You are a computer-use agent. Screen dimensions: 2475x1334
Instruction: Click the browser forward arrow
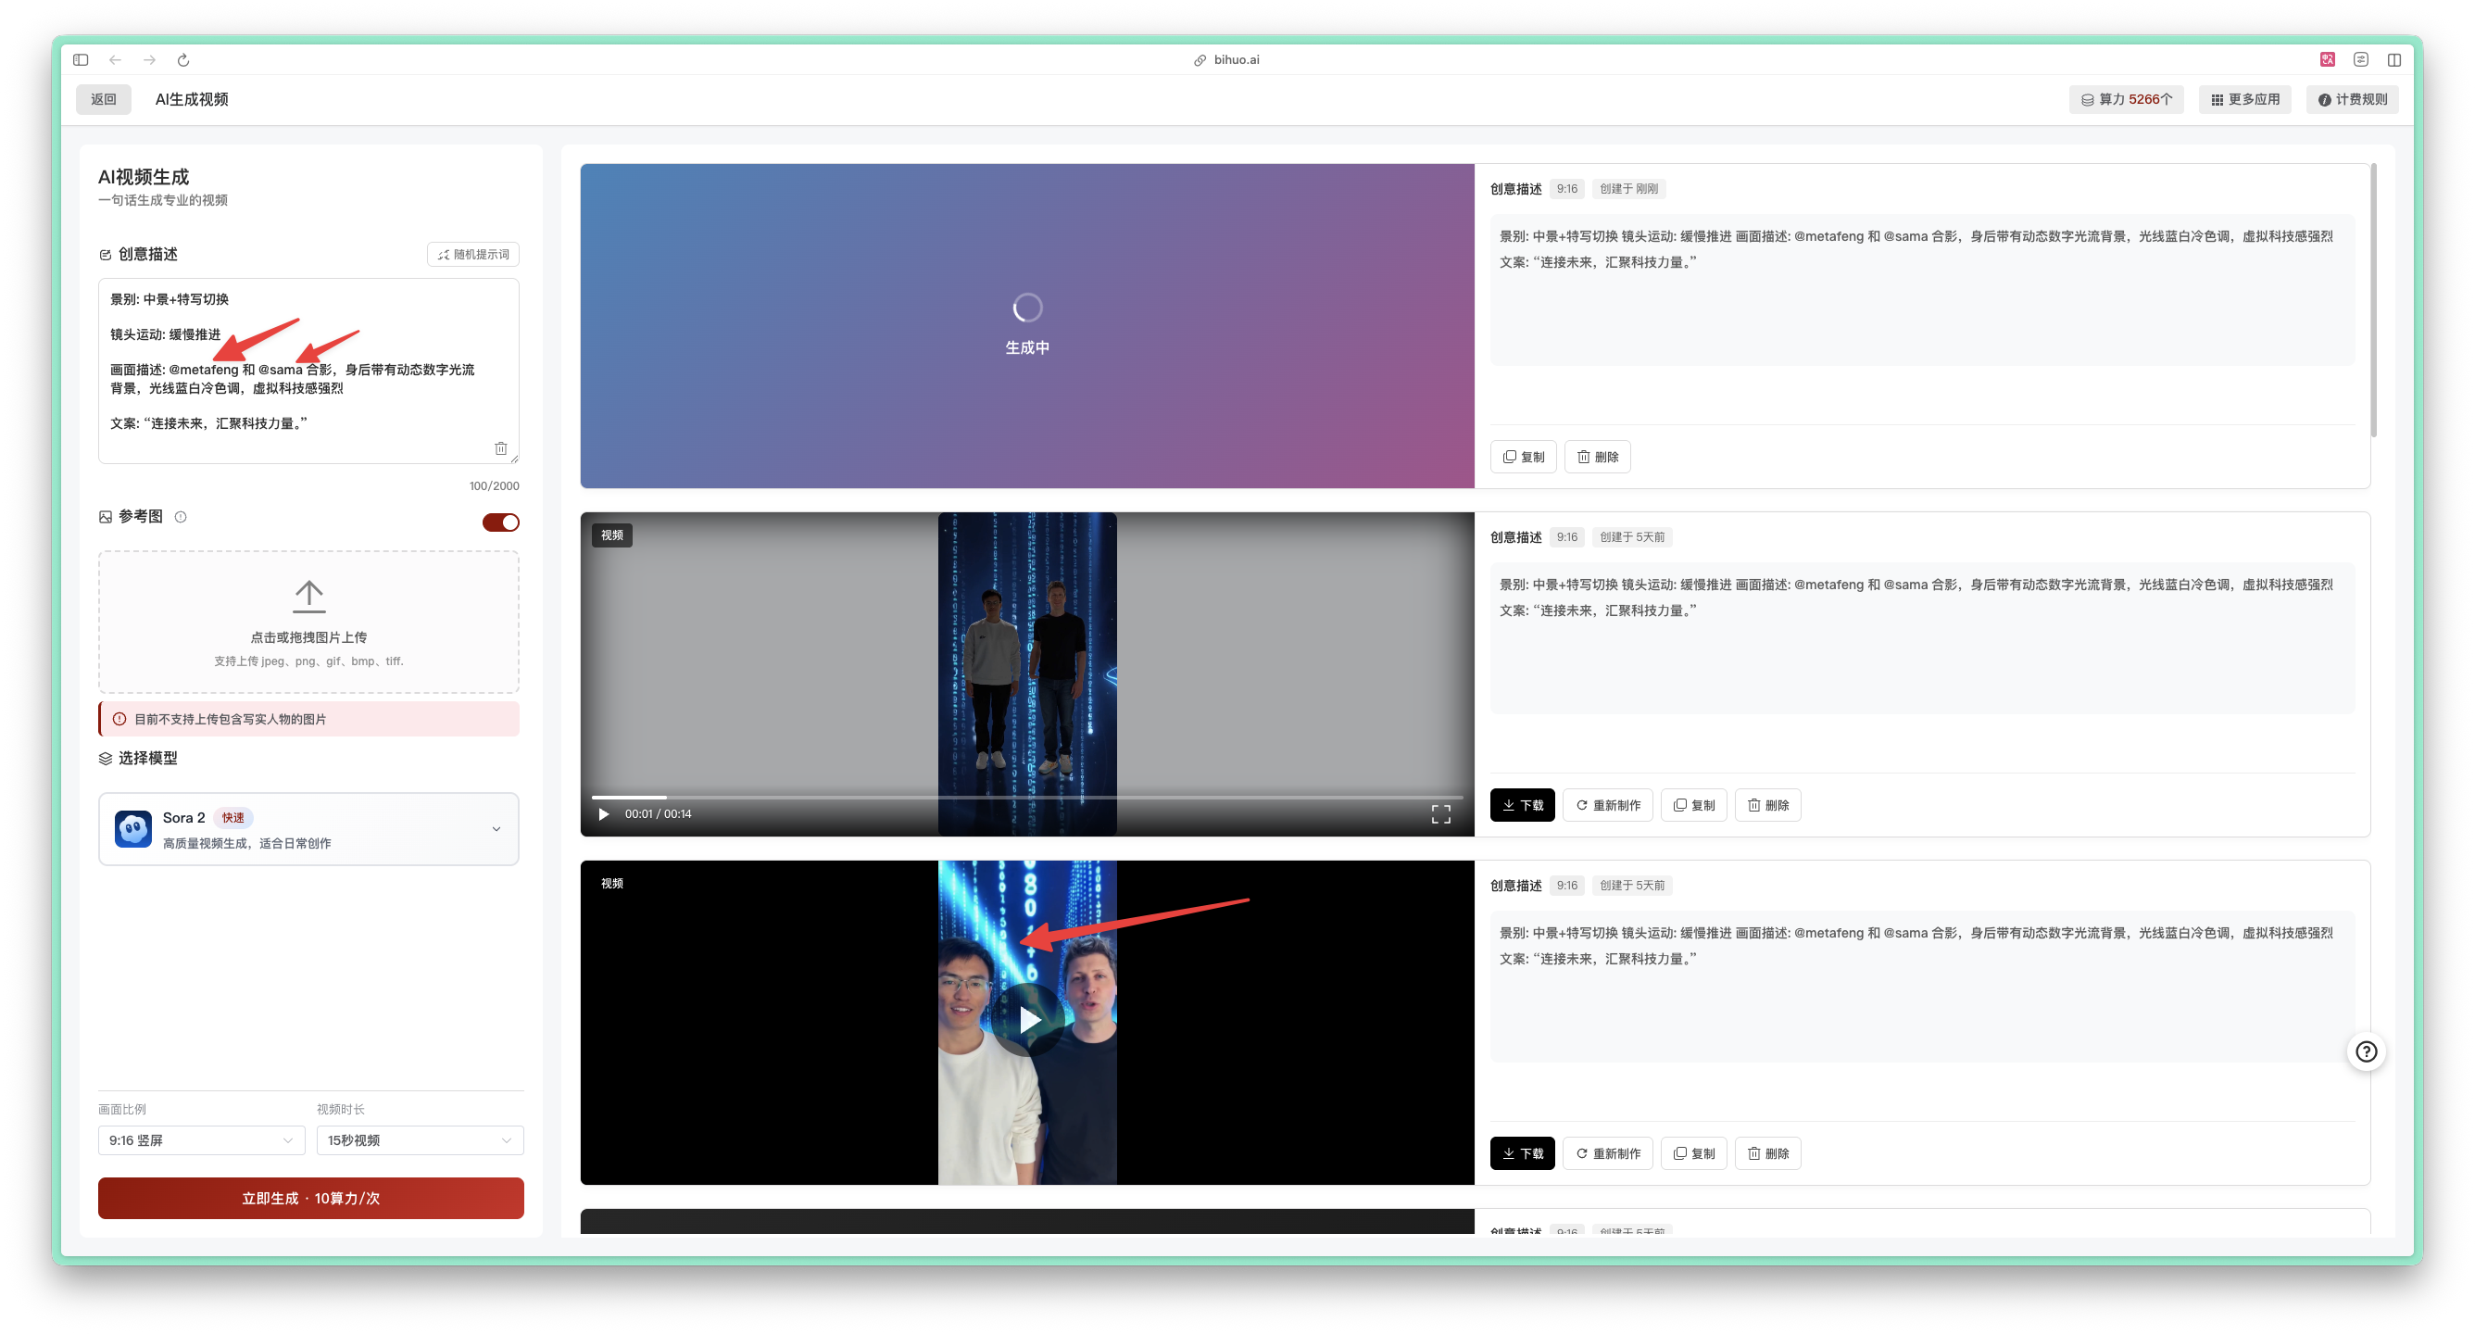(150, 59)
